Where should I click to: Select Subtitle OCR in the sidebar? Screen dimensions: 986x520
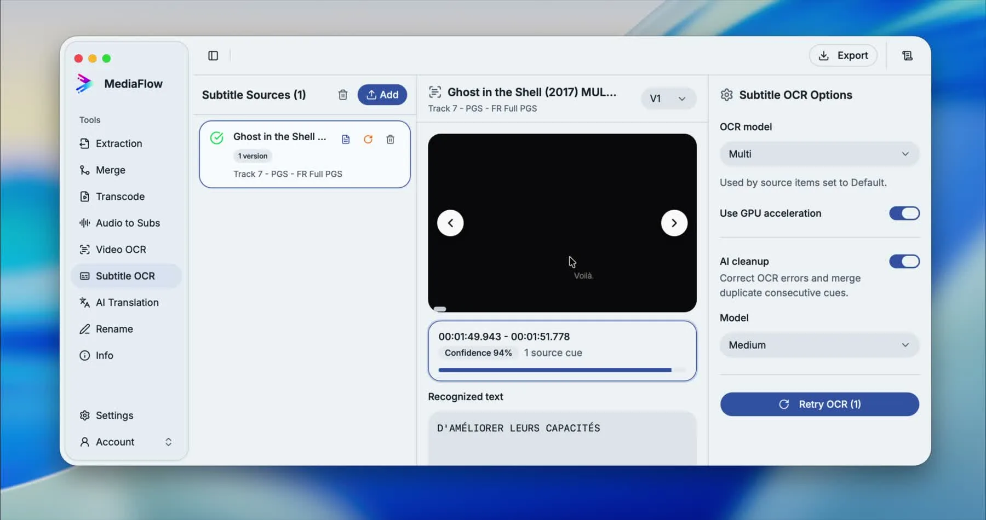pyautogui.click(x=127, y=276)
